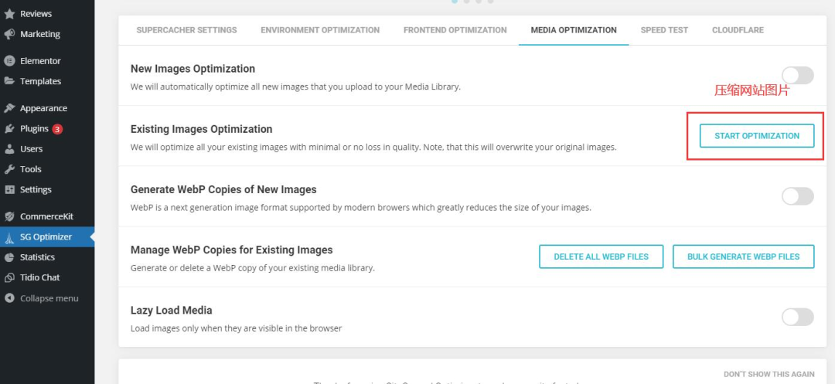Viewport: 835px width, 384px height.
Task: Click the Start Optimization button
Action: coord(757,136)
